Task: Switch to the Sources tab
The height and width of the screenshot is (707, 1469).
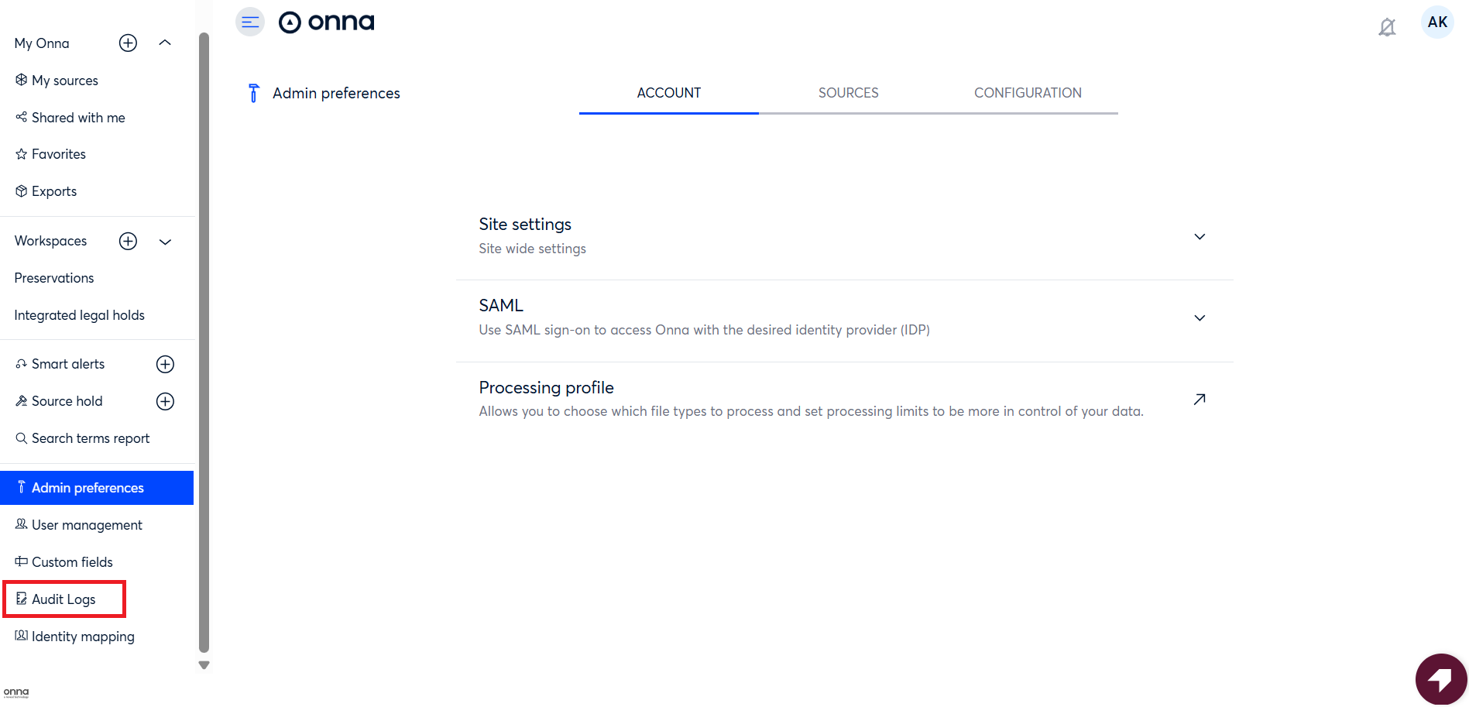Action: [848, 93]
